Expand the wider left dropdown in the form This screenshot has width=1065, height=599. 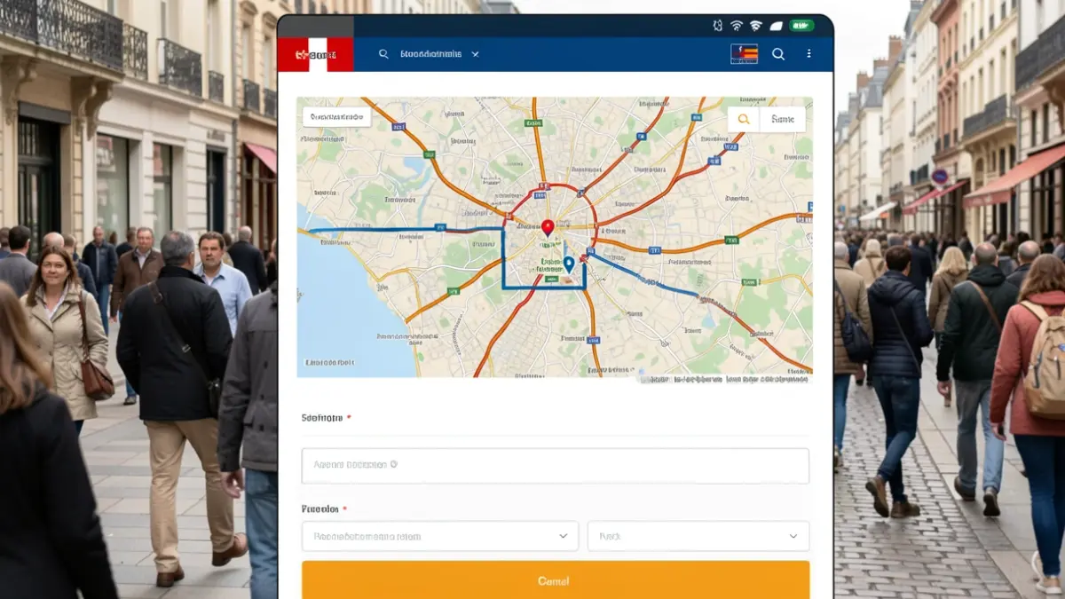pyautogui.click(x=440, y=536)
